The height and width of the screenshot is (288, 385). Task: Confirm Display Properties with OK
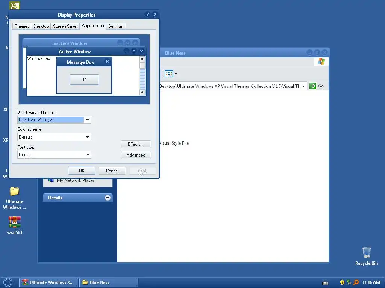click(82, 171)
